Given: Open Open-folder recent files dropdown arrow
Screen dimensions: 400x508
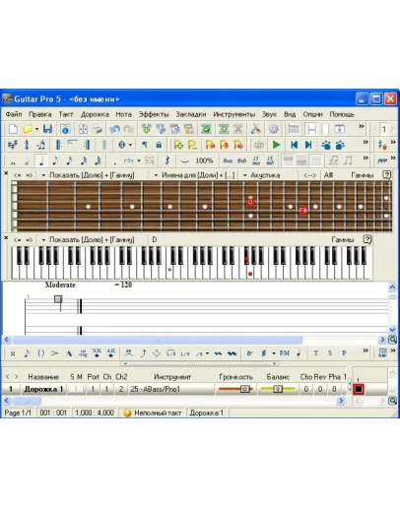Looking at the screenshot, I should coord(36,129).
